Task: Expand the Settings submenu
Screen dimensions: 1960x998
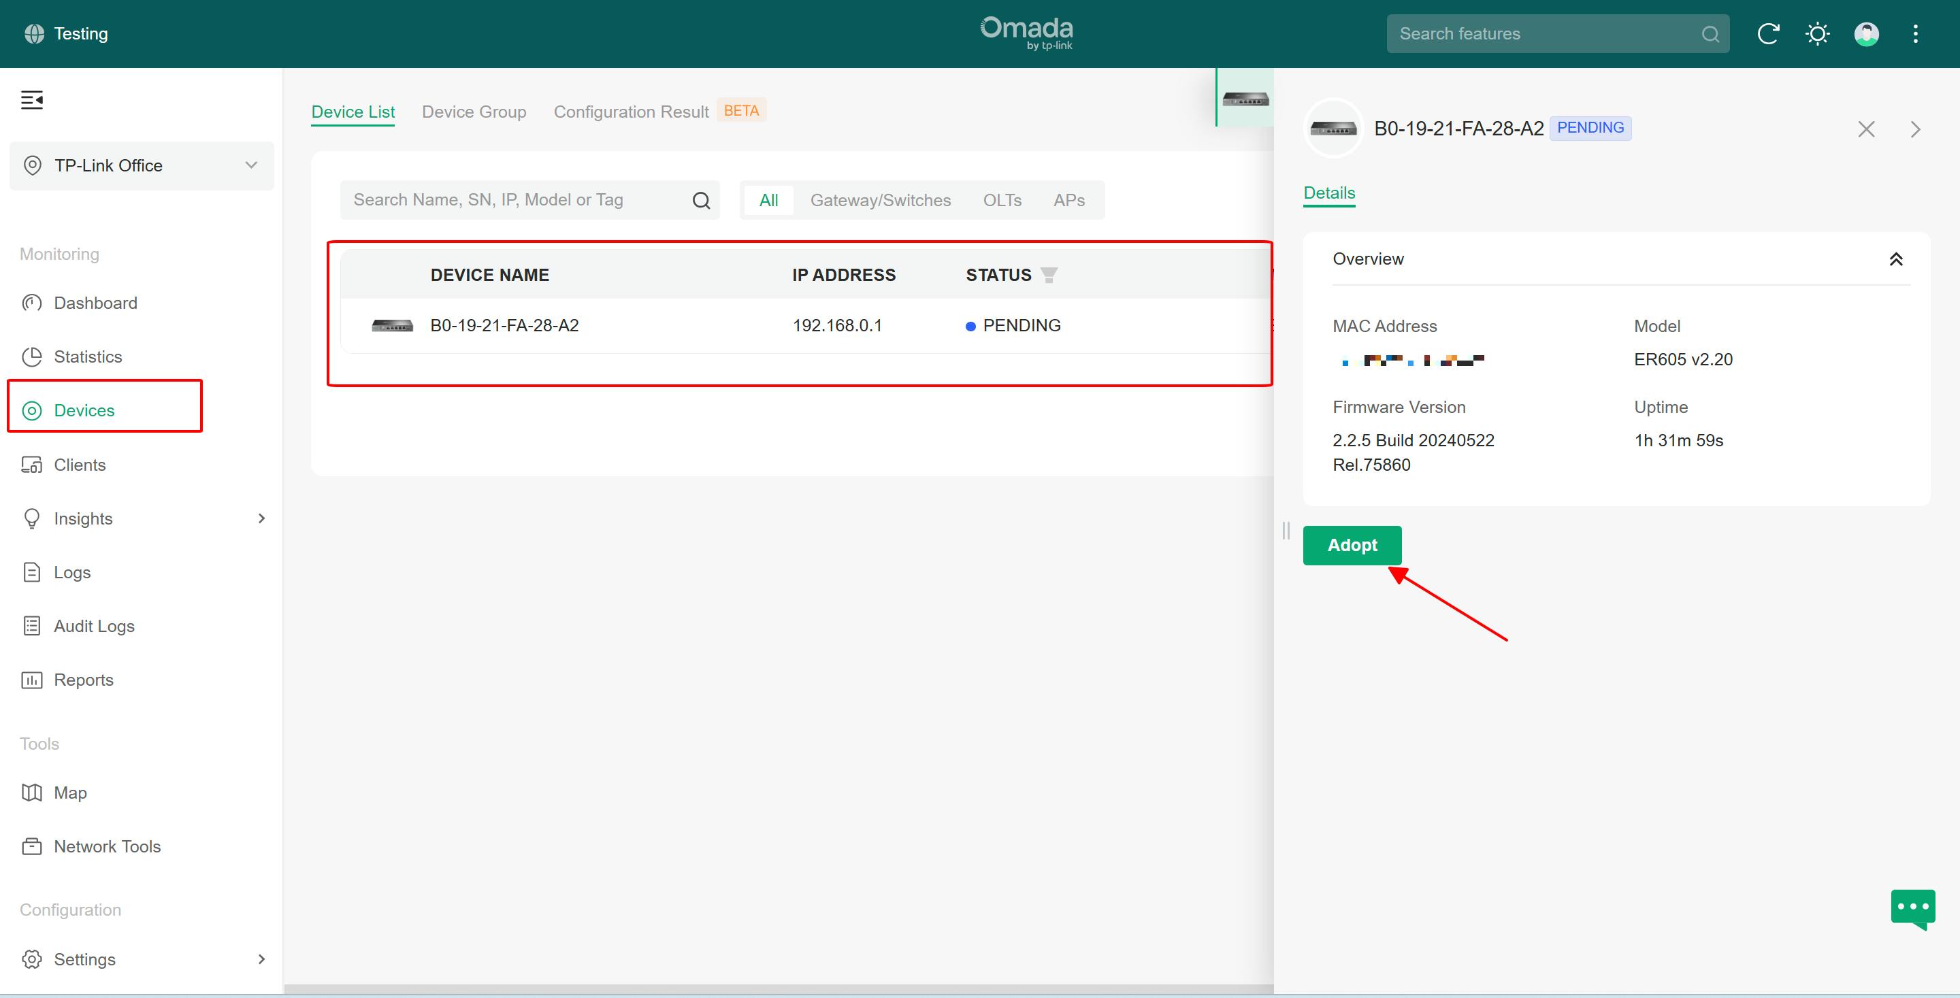Action: [262, 959]
